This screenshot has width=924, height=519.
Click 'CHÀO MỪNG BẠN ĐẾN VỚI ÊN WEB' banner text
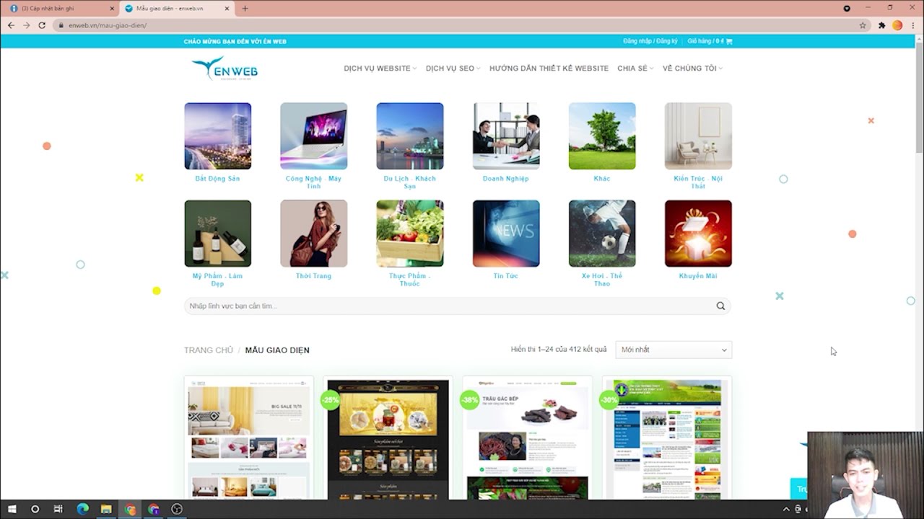(x=235, y=42)
